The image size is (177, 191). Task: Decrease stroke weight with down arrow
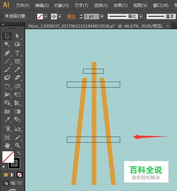81,18
